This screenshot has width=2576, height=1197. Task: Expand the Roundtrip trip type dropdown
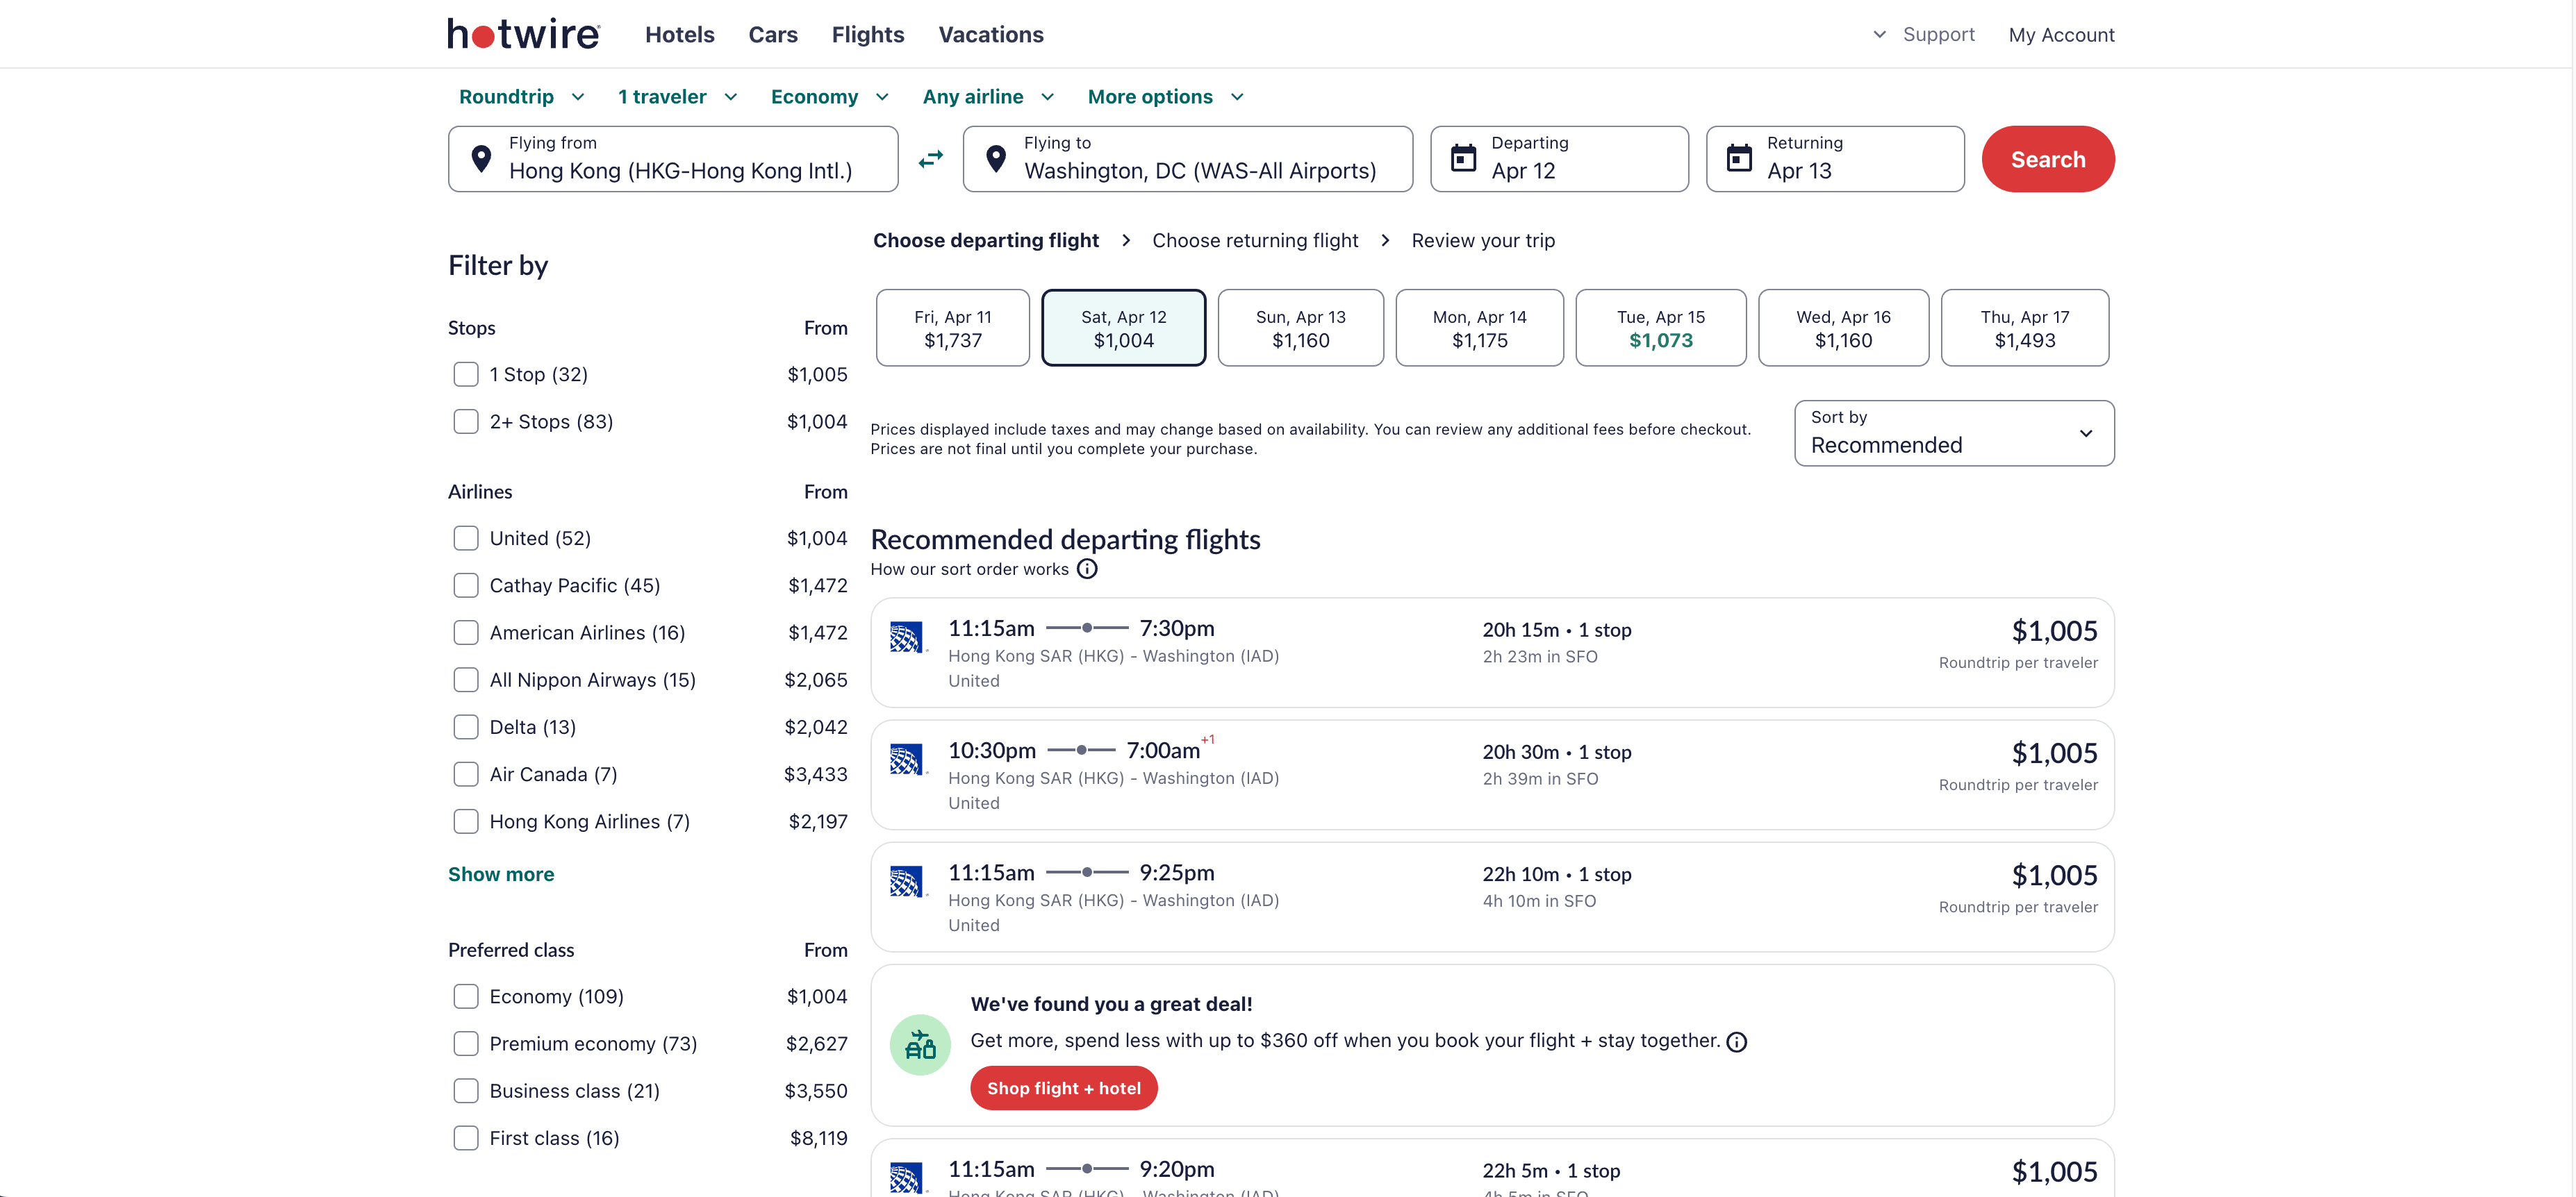tap(521, 97)
